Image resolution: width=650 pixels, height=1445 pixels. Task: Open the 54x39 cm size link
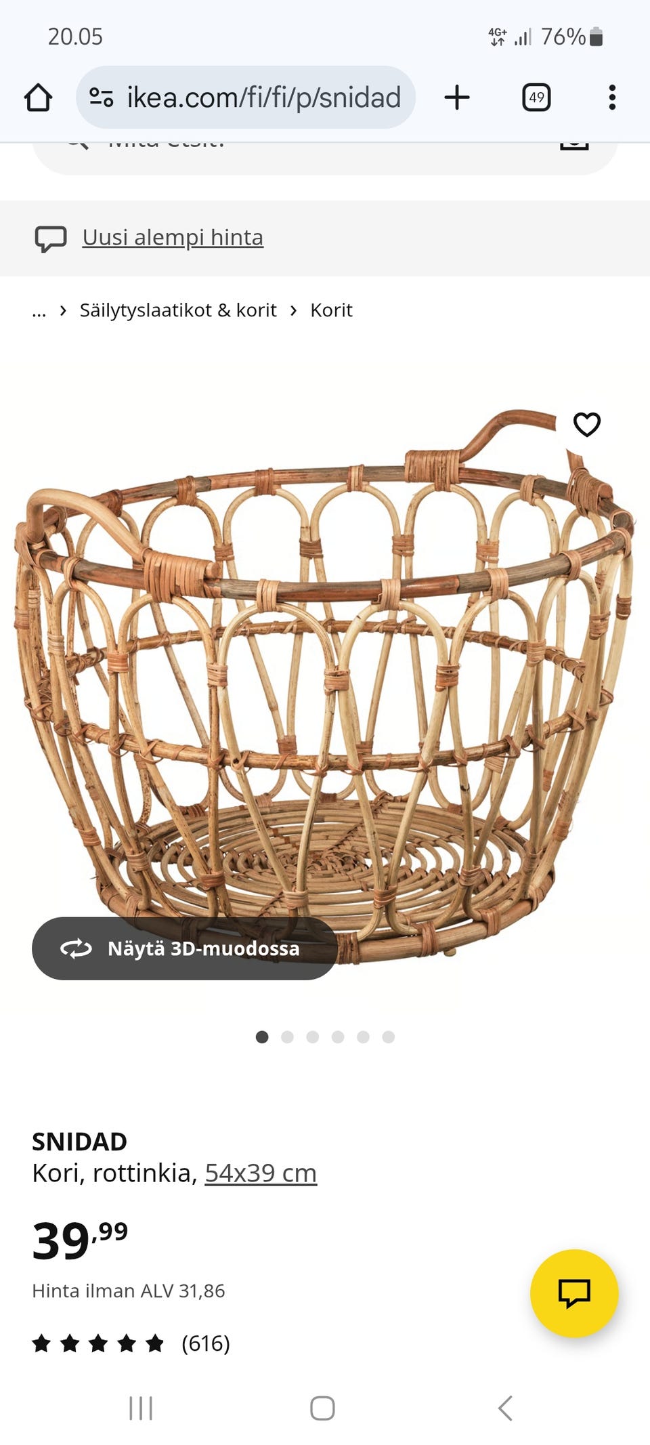(x=261, y=1173)
